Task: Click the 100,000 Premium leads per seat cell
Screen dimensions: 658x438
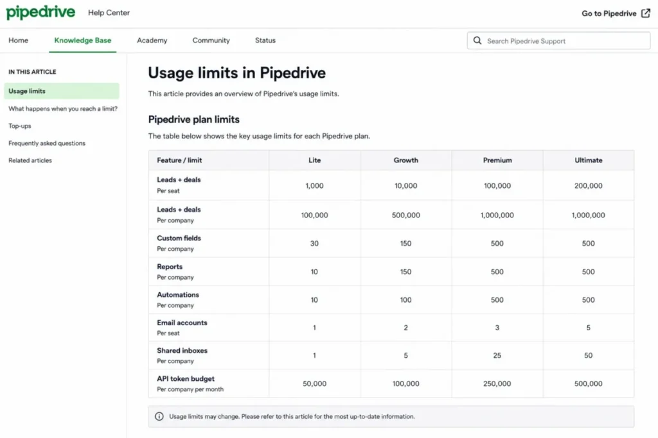Action: tap(497, 185)
